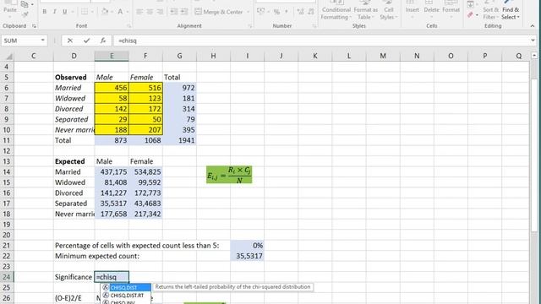Open Font settings dialog launcher
This screenshot has height=304, width=541.
tap(128, 26)
